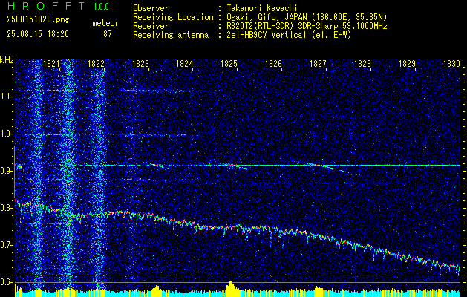Select the filename 2508151820.png
The image size is (467, 297).
click(38, 20)
